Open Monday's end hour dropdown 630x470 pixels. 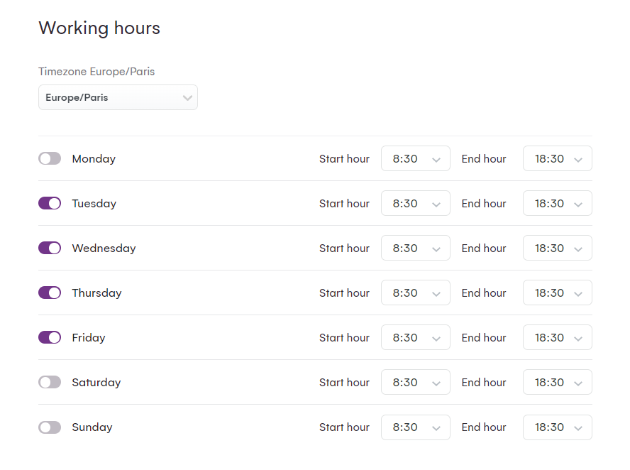pyautogui.click(x=557, y=158)
